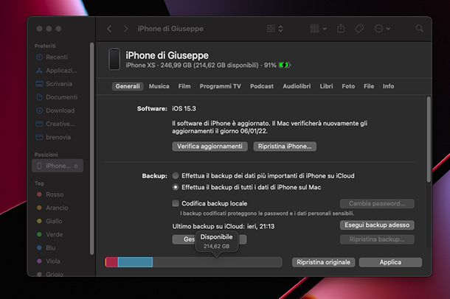Enable Codifica backup locale checkbox
The height and width of the screenshot is (299, 450).
tap(176, 203)
